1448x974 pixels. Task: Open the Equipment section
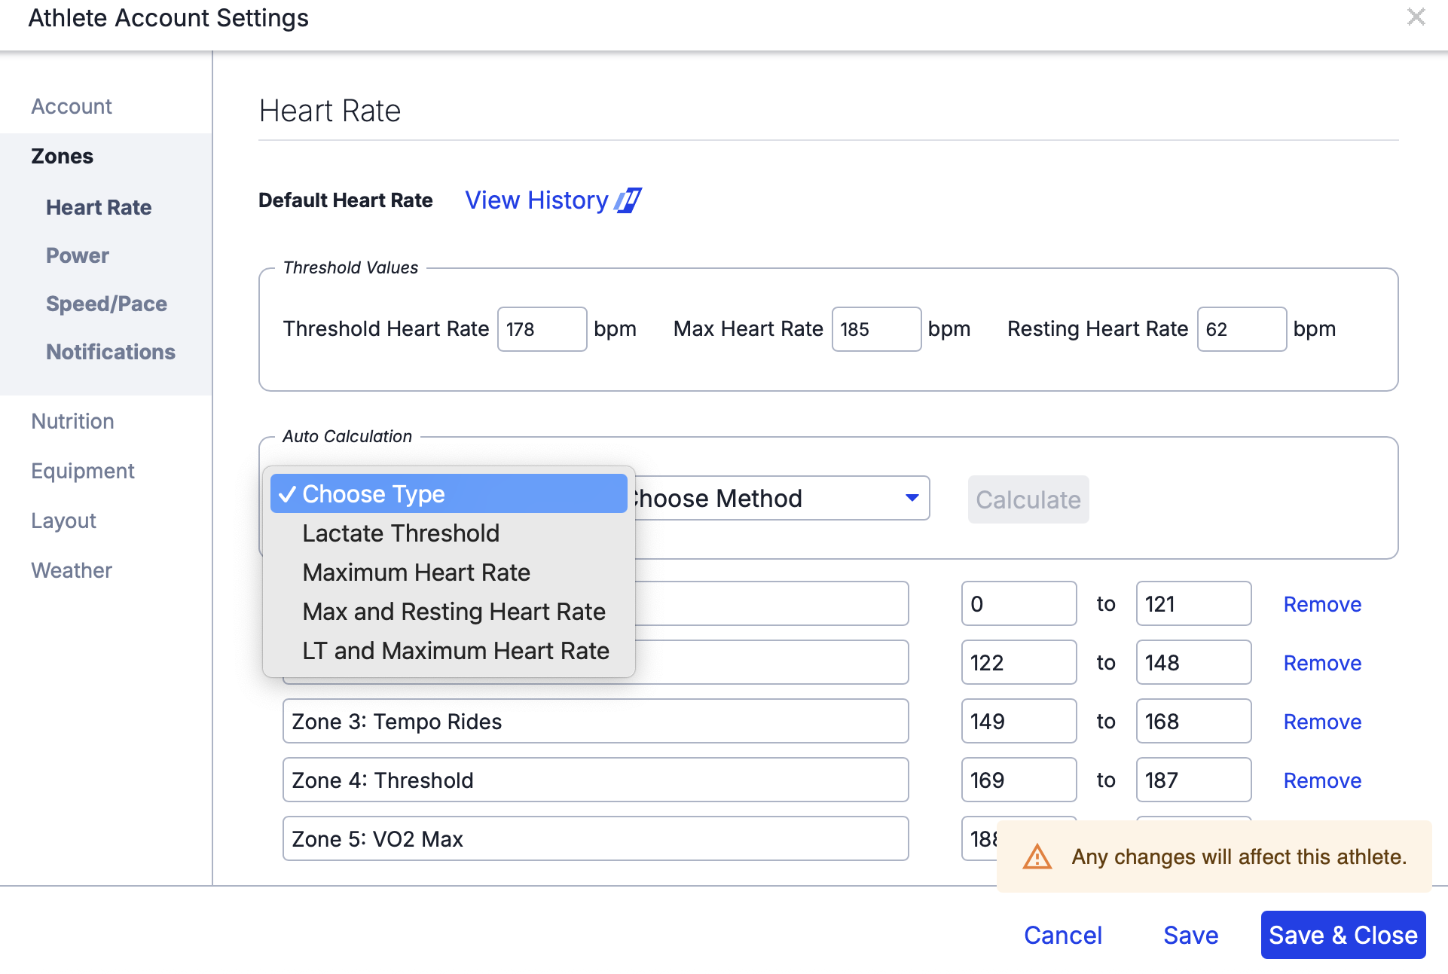[83, 471]
